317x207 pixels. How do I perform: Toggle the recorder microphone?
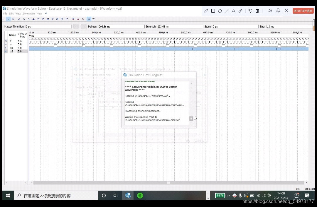pyautogui.click(x=278, y=11)
